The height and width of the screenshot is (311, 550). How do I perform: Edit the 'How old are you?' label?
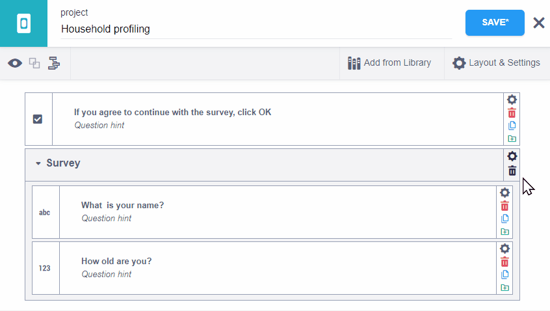tap(116, 262)
